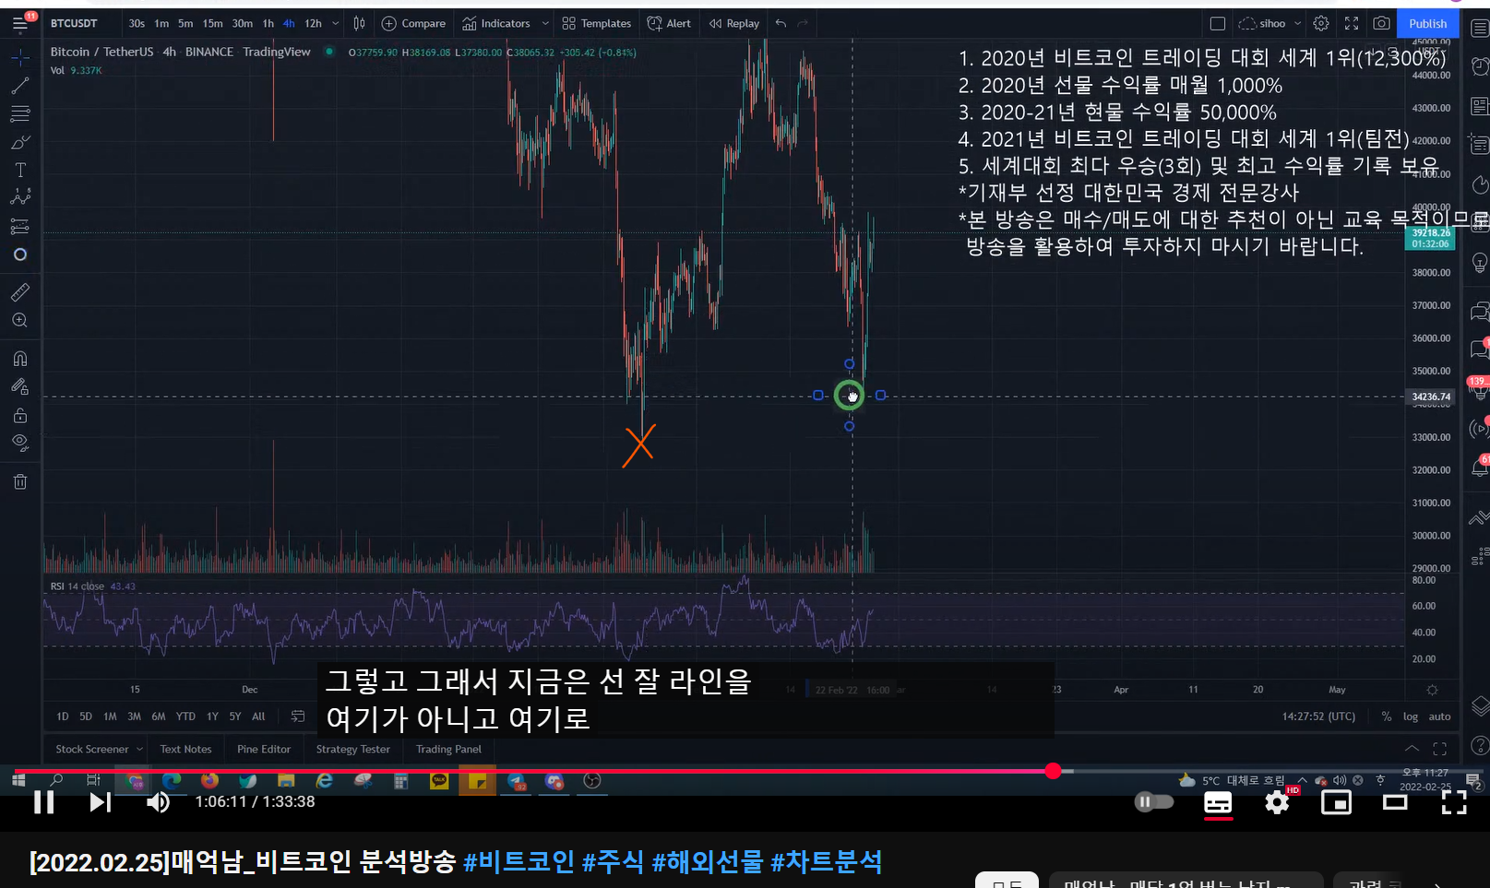Hide all drawings with eye icon

point(20,443)
